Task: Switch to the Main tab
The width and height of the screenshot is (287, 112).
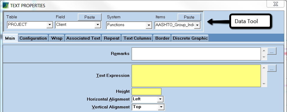Action: (x=10, y=38)
